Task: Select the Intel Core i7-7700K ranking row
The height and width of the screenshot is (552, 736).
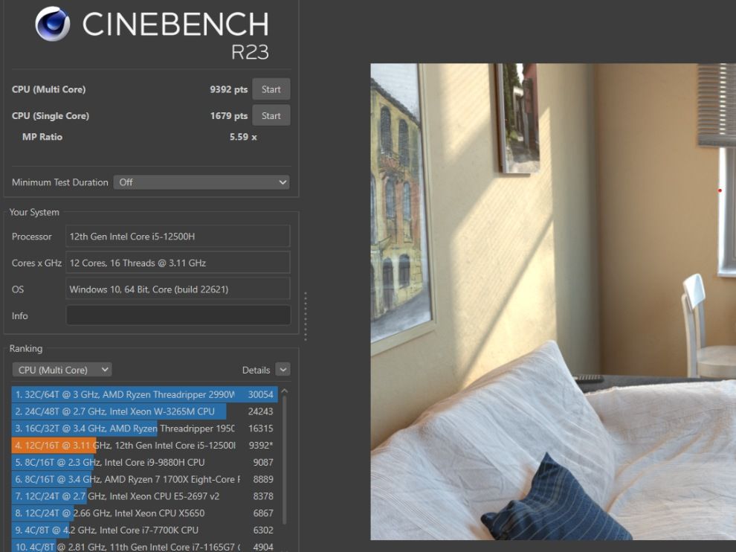Action: [x=144, y=530]
